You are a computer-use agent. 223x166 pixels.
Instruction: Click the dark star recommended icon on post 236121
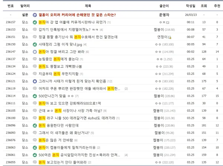coord(35,81)
